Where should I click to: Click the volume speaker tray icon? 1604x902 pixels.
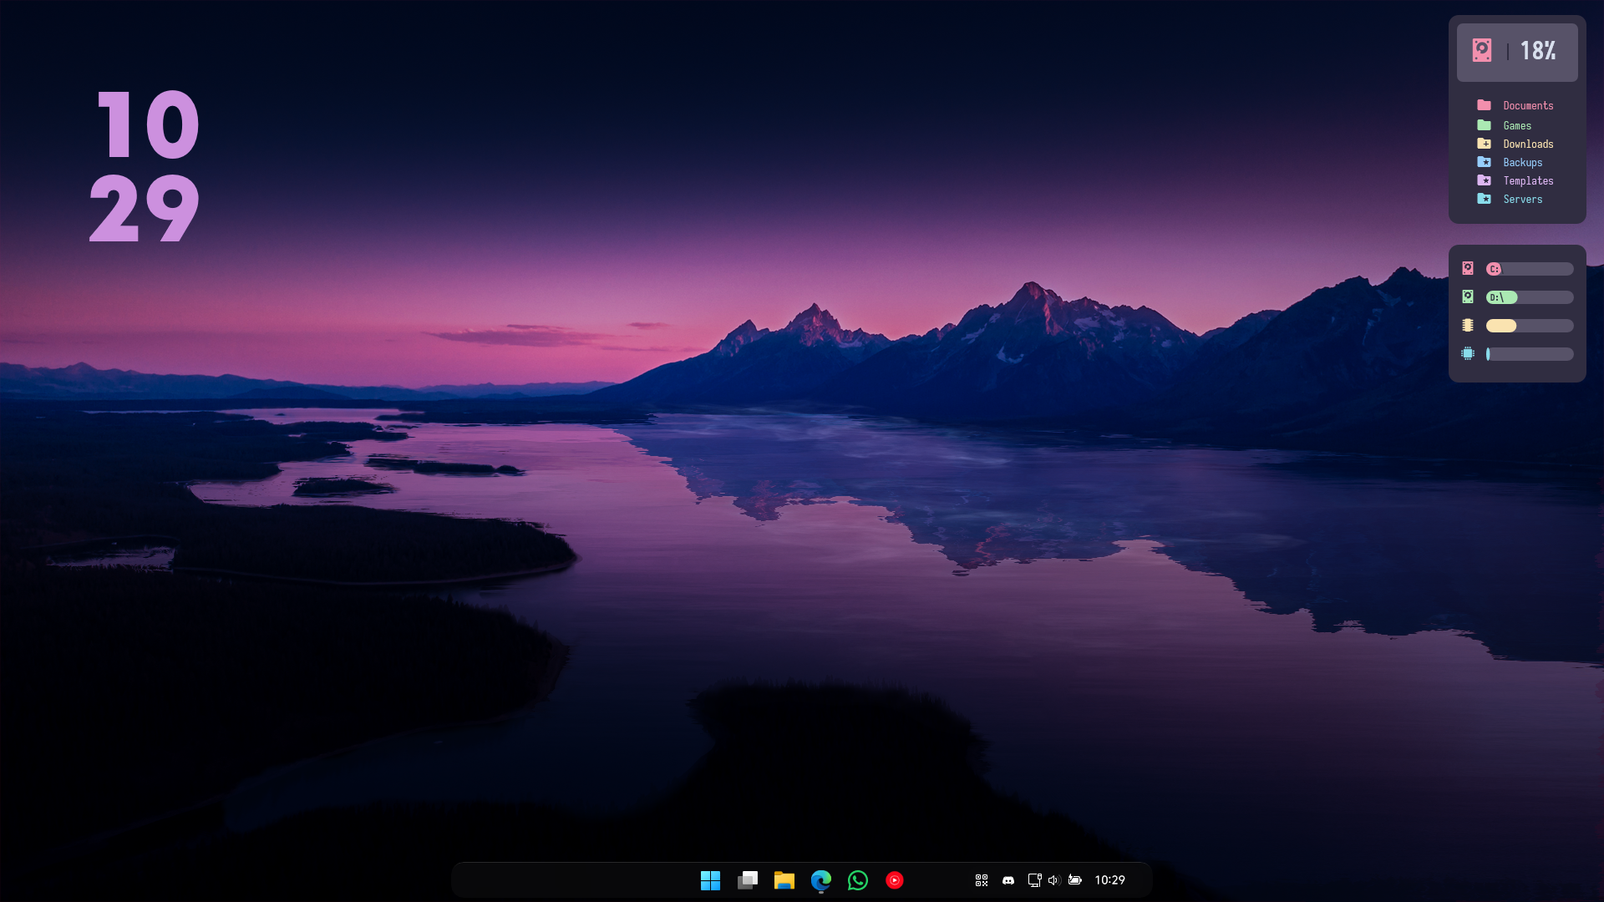coord(1053,880)
